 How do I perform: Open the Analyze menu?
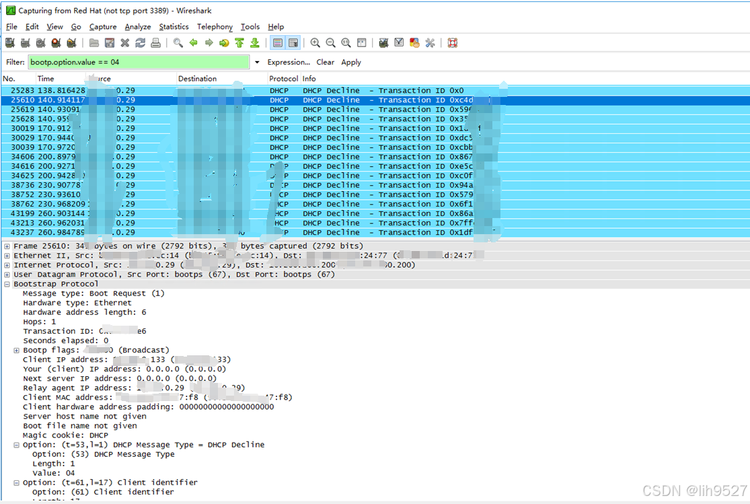click(x=138, y=27)
